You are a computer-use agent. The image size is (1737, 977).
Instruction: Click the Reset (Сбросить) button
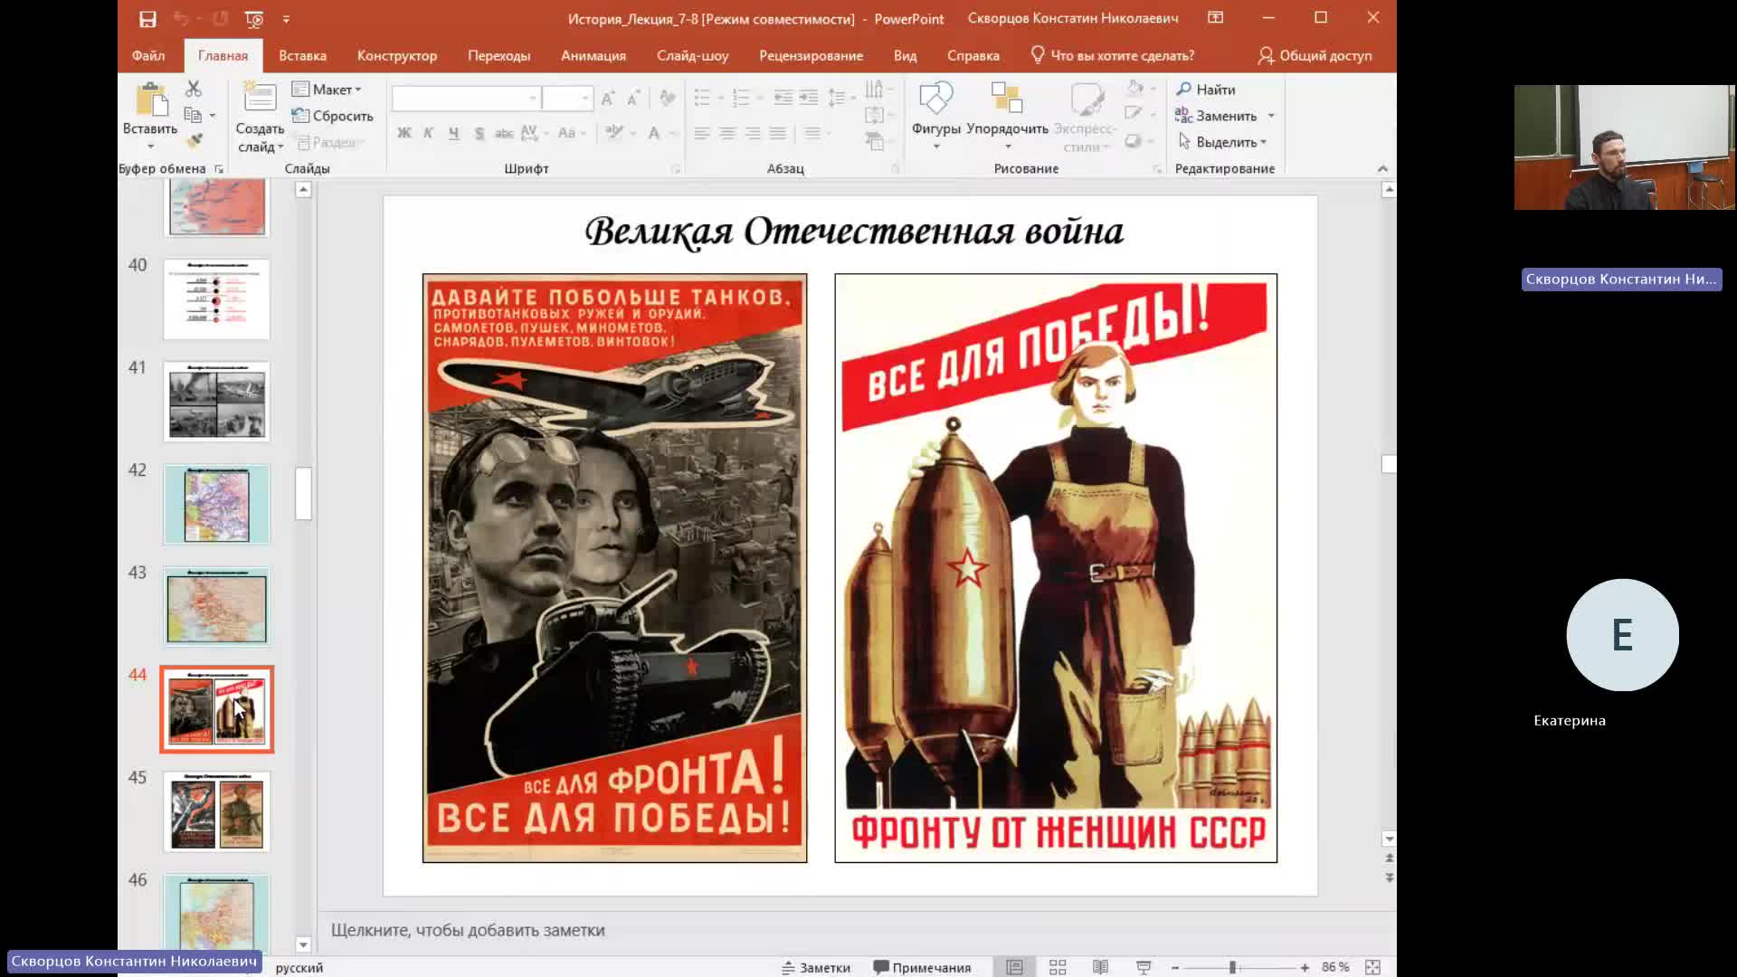coord(332,116)
